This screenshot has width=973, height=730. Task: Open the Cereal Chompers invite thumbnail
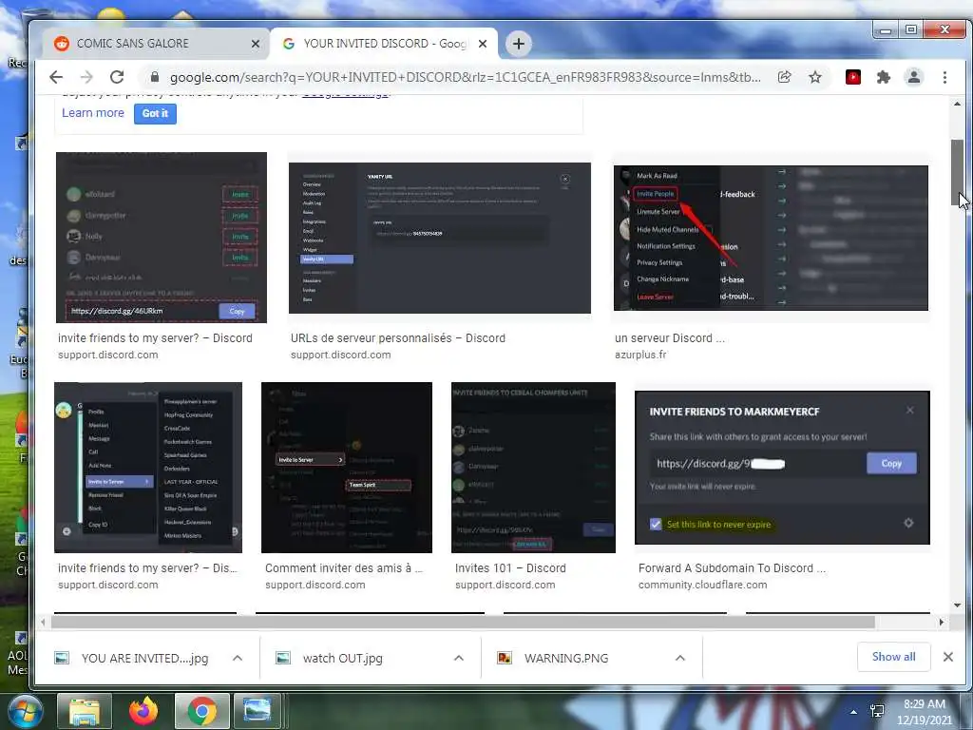[x=533, y=468]
